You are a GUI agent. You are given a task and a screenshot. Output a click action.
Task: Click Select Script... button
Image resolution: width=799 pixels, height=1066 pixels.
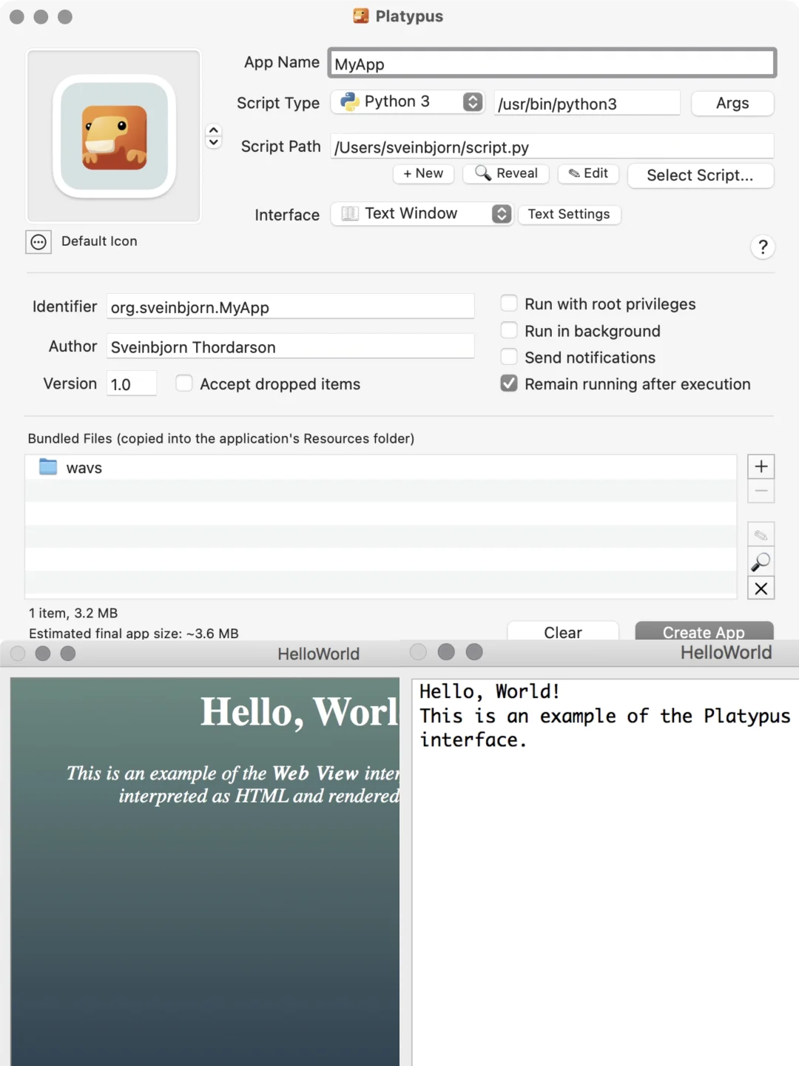tap(700, 175)
